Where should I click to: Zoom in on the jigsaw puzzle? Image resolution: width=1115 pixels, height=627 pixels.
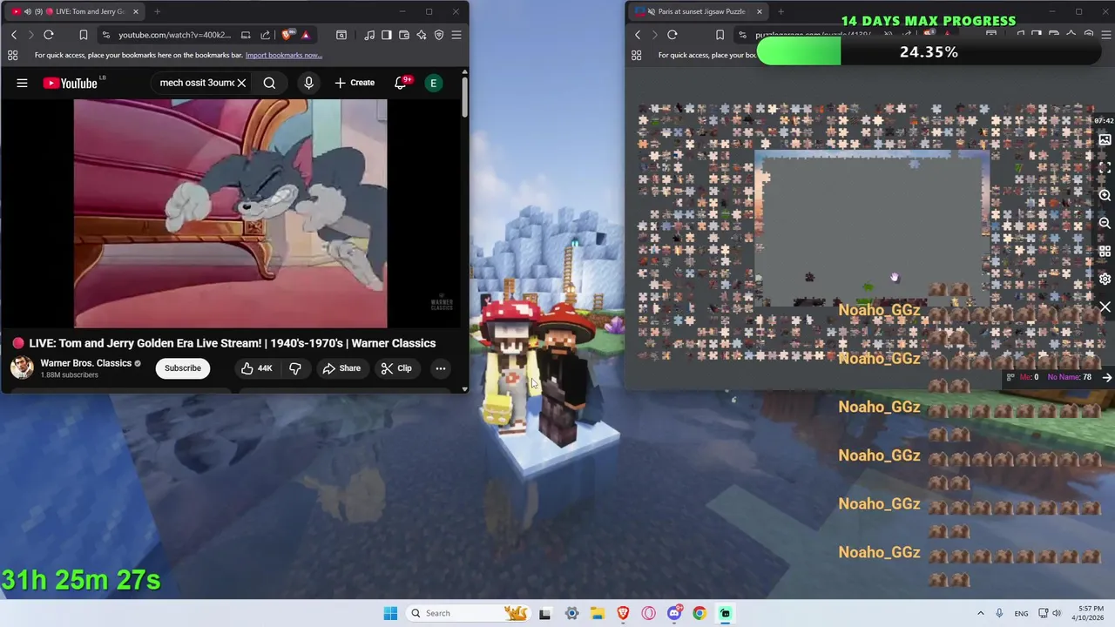tap(1105, 195)
